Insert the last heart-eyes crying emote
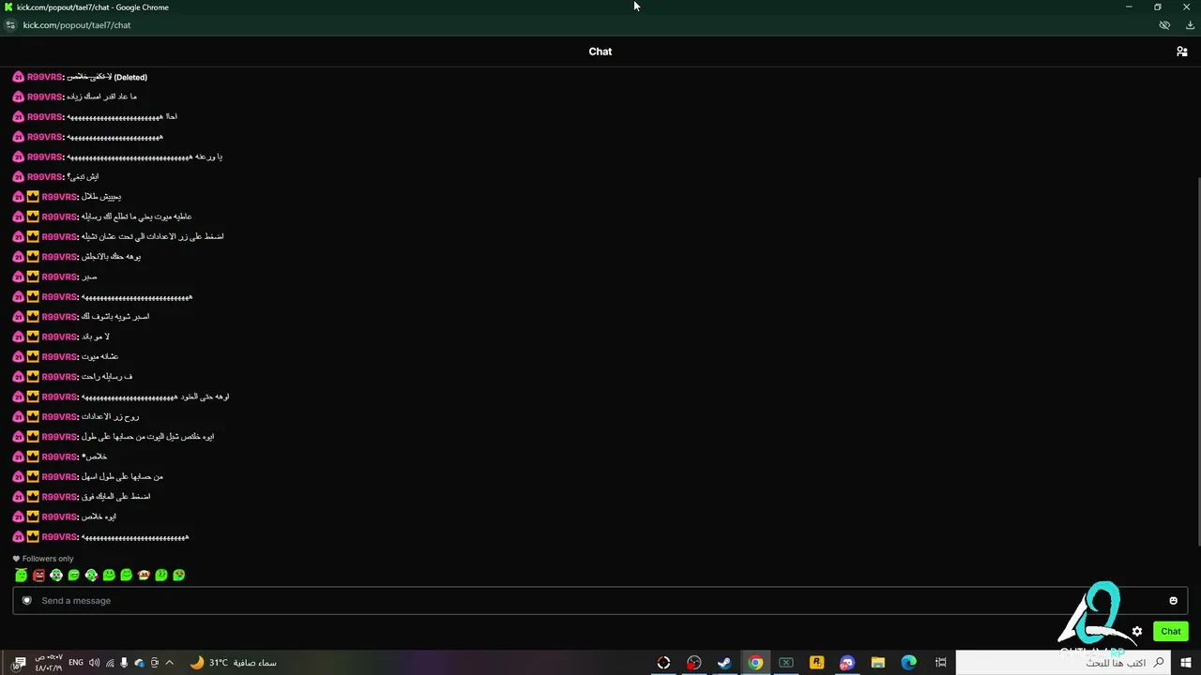The height and width of the screenshot is (675, 1201). tap(179, 575)
